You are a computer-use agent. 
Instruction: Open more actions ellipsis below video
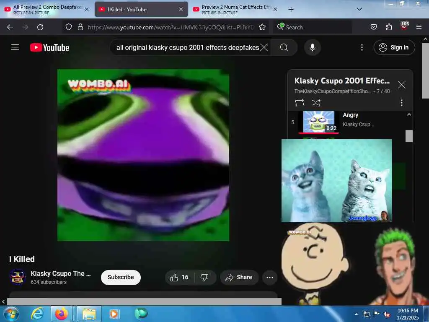270,278
